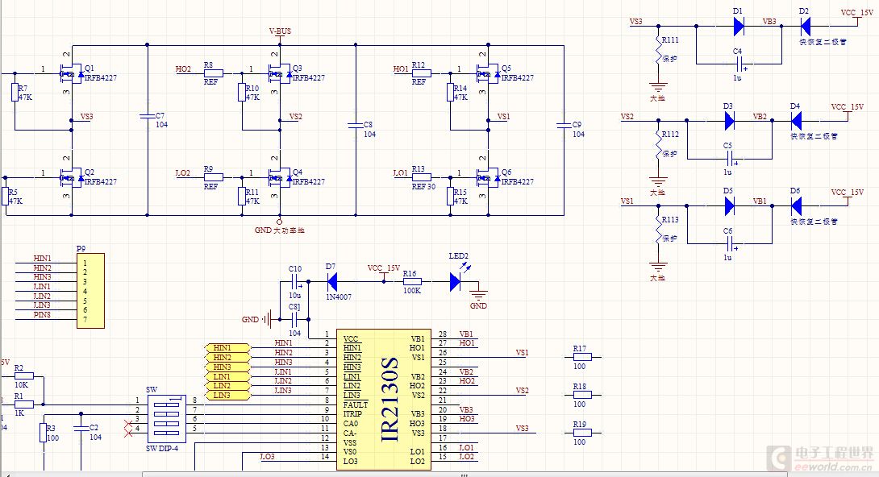879x477 pixels.
Task: Select diode D5 symbol
Action: (729, 205)
